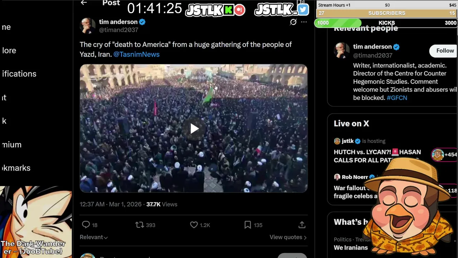Click the Grok icon on tim anderson's post
This screenshot has height=258, width=458.
(293, 22)
